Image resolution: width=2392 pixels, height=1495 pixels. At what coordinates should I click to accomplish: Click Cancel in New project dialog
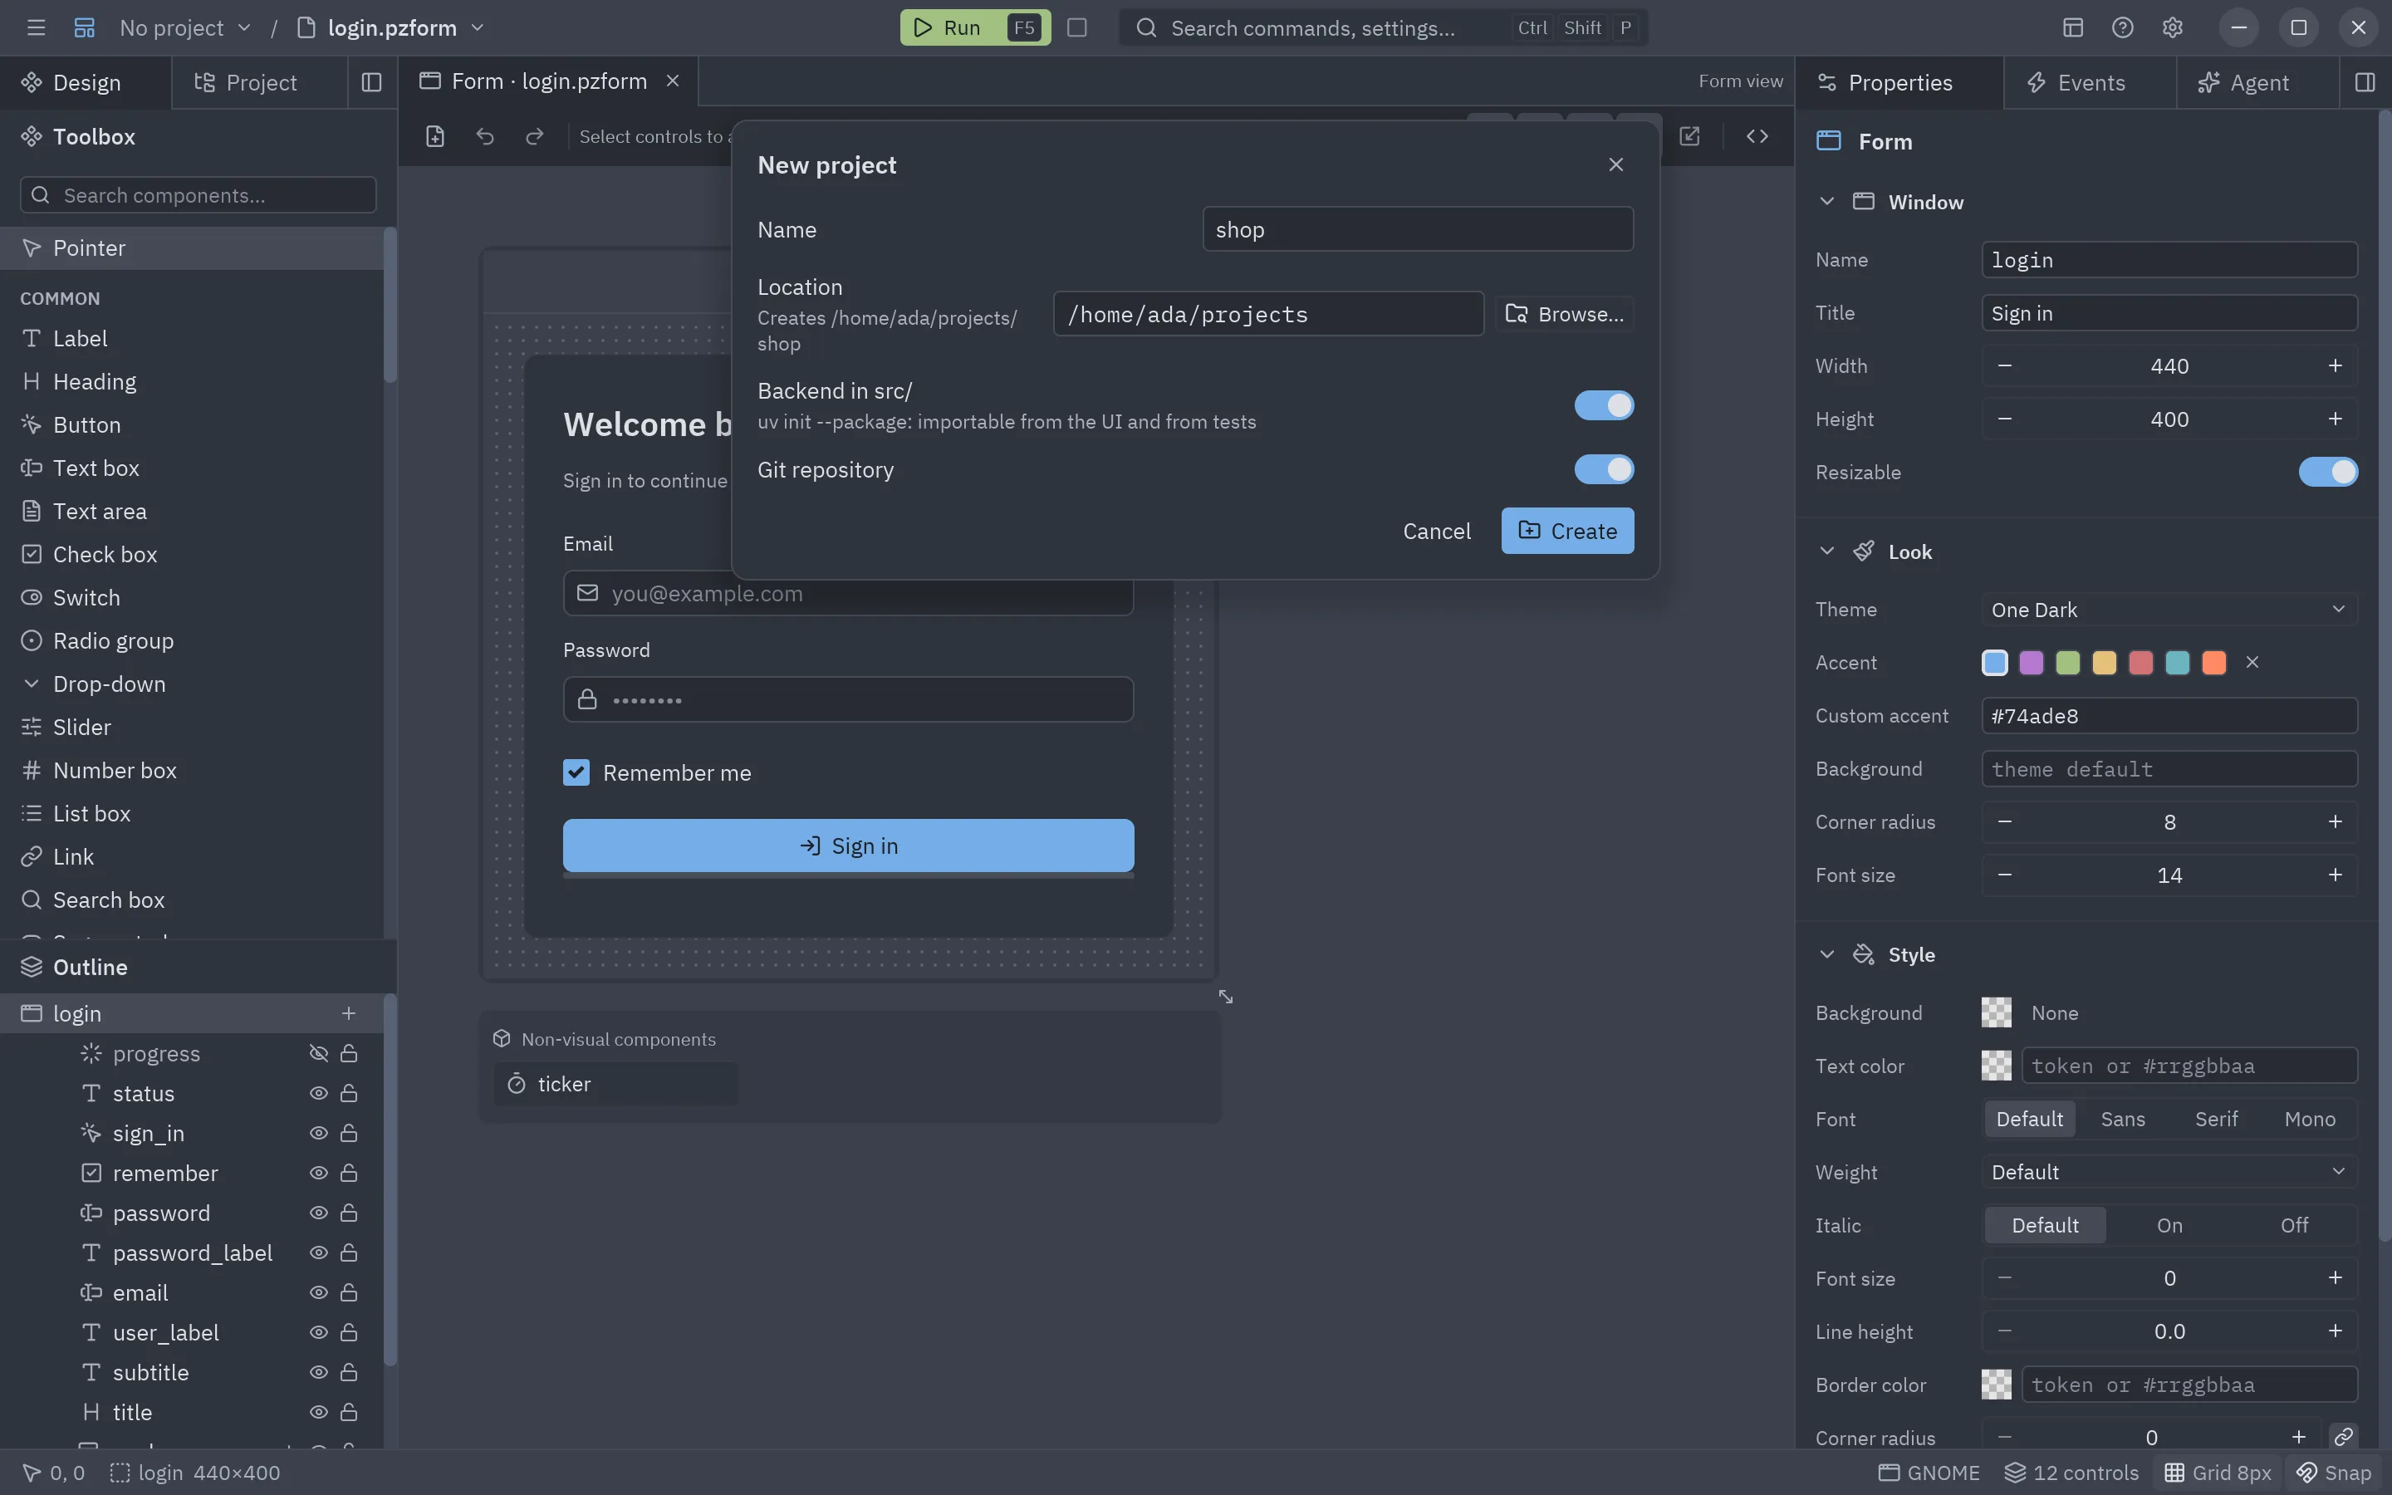(1436, 531)
